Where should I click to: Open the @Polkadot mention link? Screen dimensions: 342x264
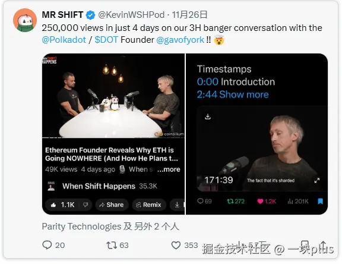tap(64, 40)
